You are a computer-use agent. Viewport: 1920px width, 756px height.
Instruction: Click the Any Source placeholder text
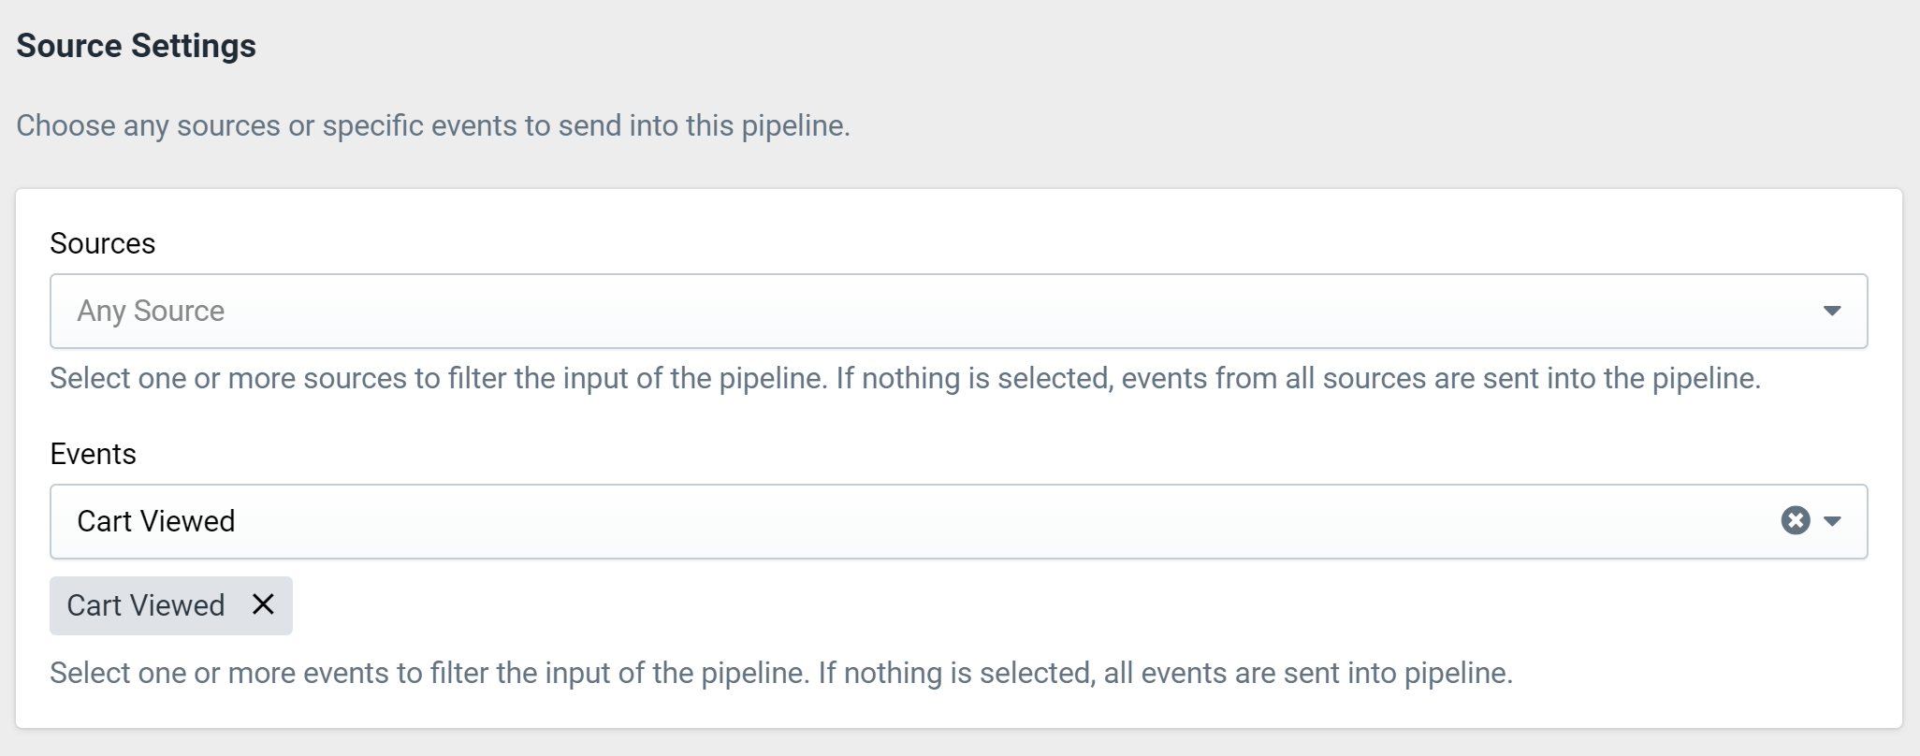(x=151, y=311)
